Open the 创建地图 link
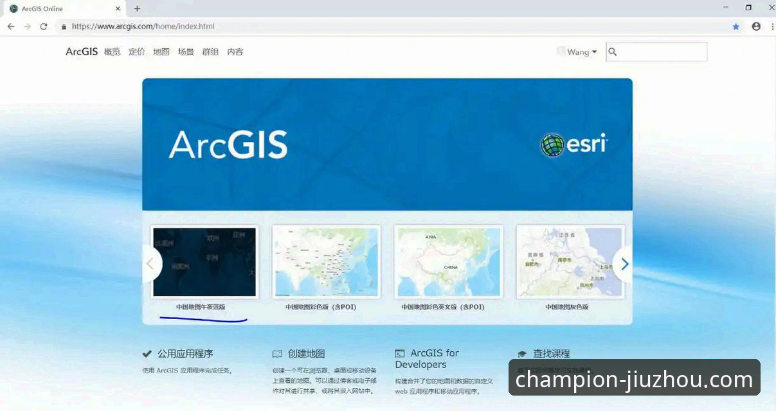This screenshot has height=411, width=776. coord(307,354)
